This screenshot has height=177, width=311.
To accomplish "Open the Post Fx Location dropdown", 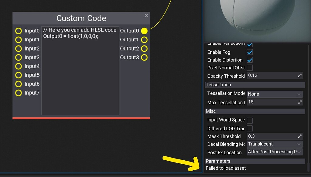I will point(274,152).
